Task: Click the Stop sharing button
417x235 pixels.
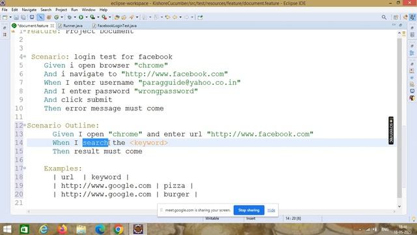Action: pyautogui.click(x=249, y=210)
